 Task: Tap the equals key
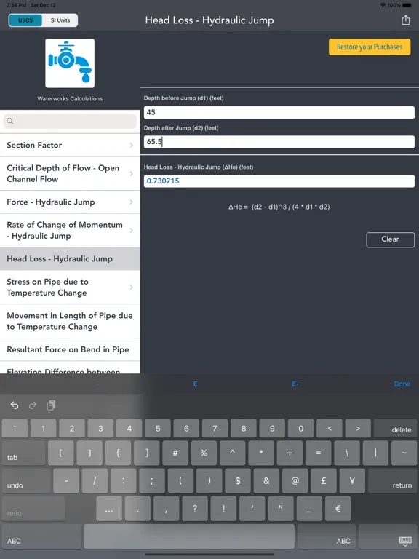tap(318, 453)
